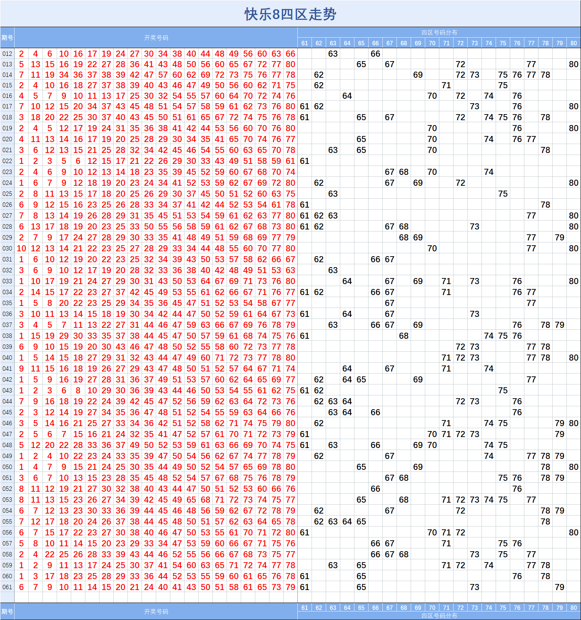Select the bottom 期号 footer cell
The image size is (581, 620).
(7, 612)
